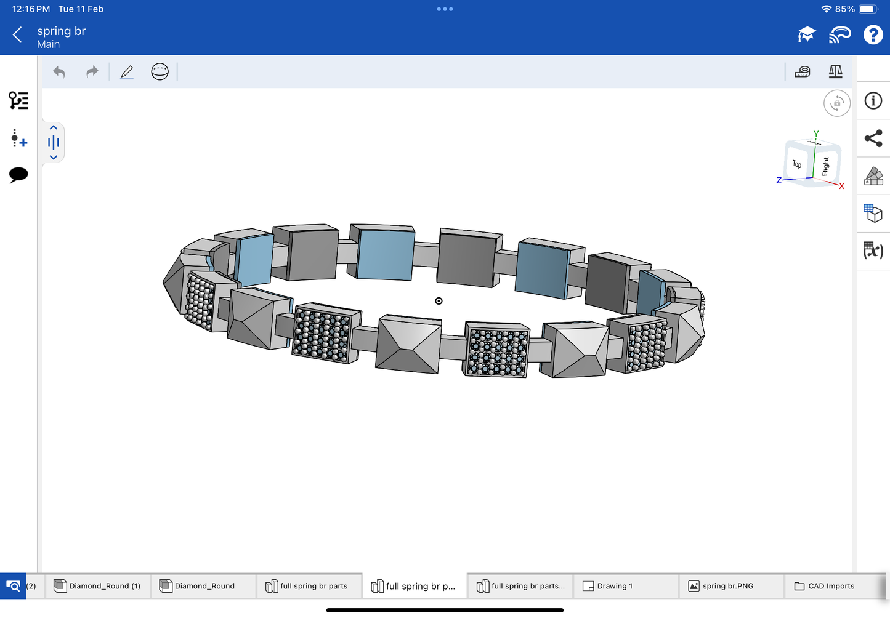This screenshot has height=618, width=890.
Task: Open the spring br.PNG tab
Action: coord(727,586)
